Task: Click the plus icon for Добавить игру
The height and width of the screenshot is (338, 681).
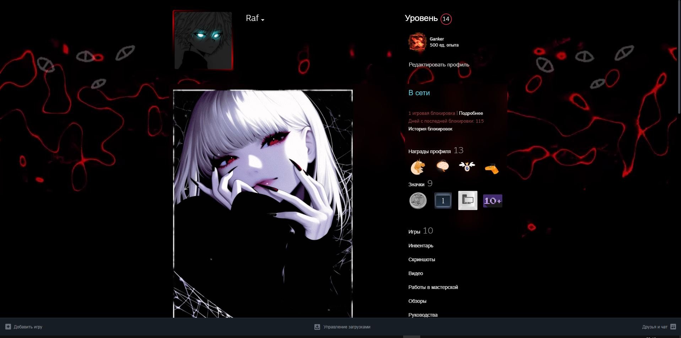Action: 8,327
